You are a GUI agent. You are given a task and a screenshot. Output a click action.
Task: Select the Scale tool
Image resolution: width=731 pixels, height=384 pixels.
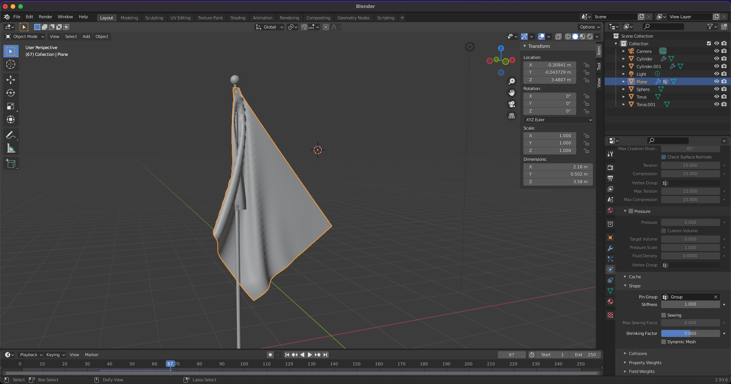click(11, 106)
